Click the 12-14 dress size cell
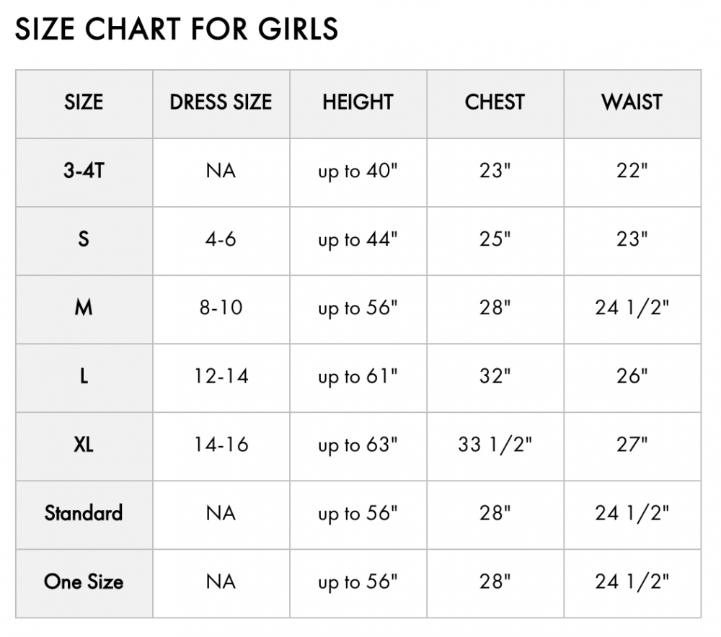This screenshot has height=637, width=721. (x=221, y=376)
